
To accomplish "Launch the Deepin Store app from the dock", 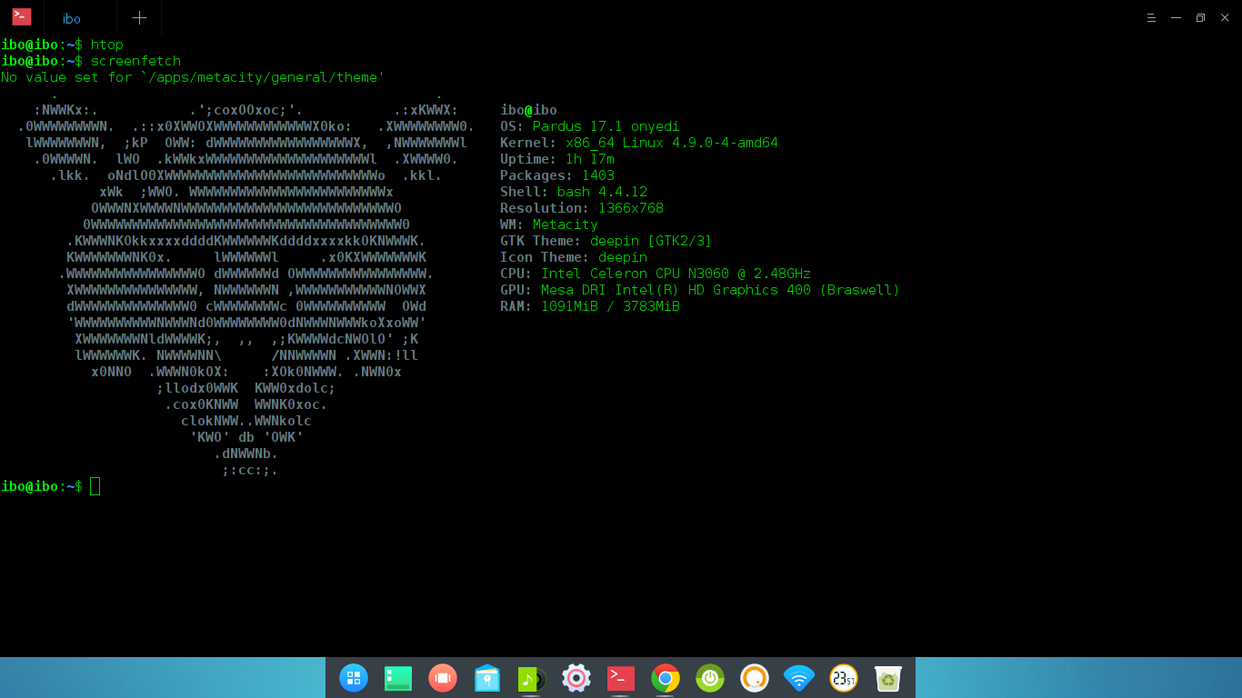I will 487,678.
